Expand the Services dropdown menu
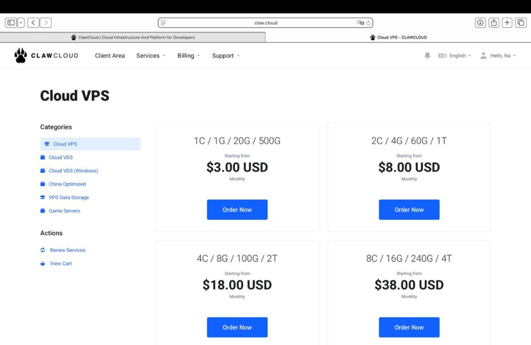 pos(150,55)
